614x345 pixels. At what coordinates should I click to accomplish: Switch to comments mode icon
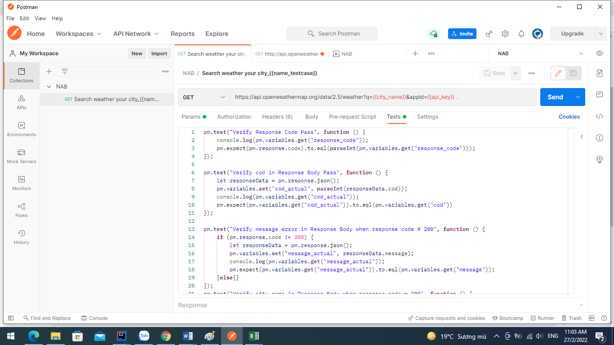(x=573, y=73)
